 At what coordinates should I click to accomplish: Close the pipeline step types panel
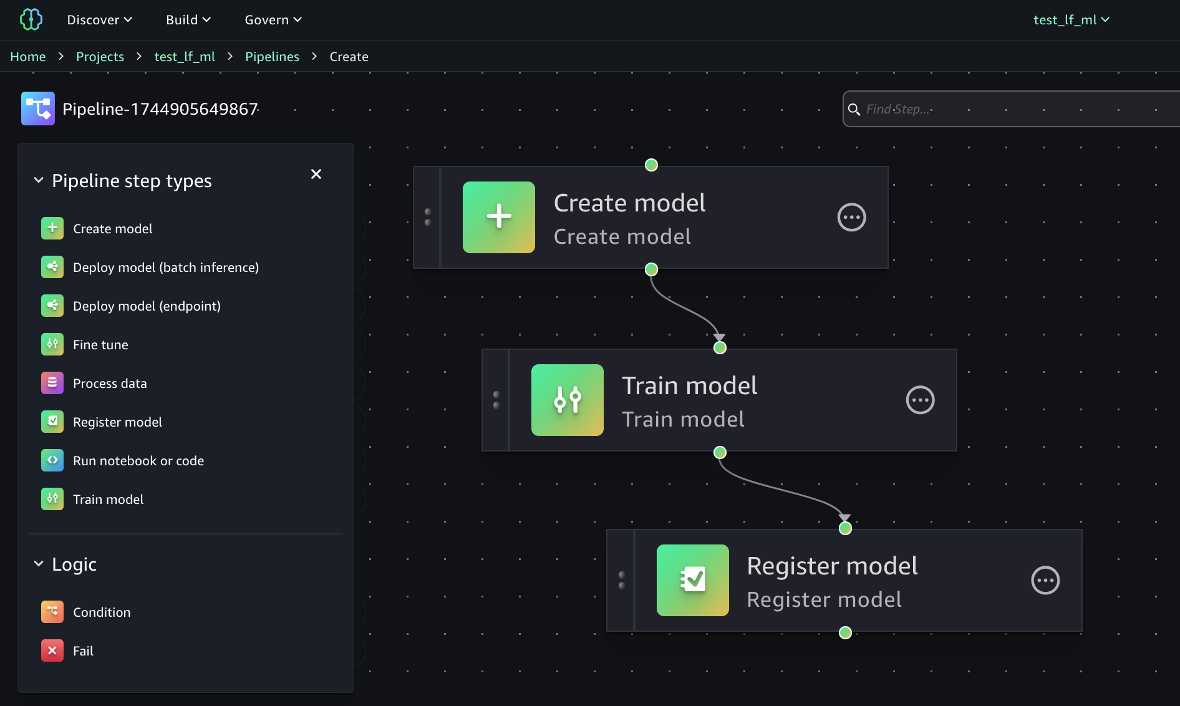(x=316, y=174)
